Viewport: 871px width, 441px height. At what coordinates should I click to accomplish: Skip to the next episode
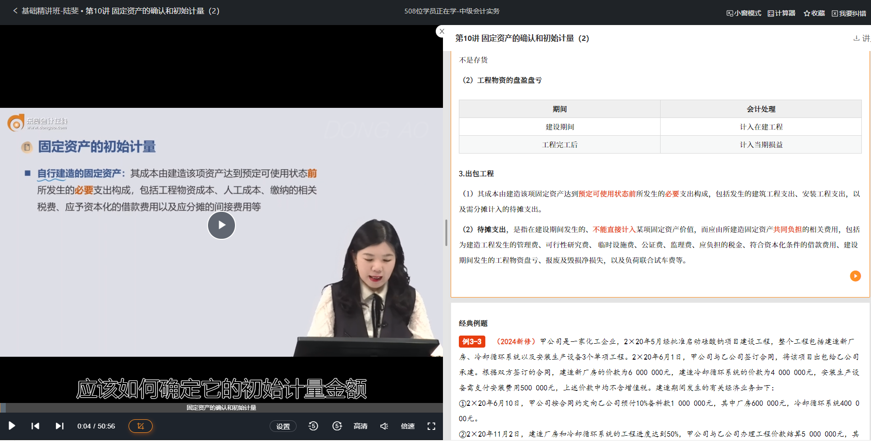pos(59,426)
